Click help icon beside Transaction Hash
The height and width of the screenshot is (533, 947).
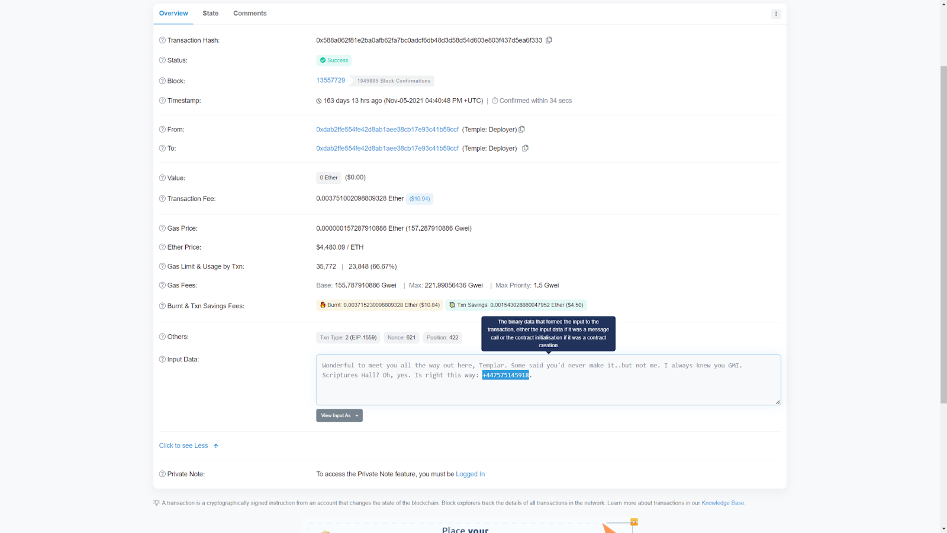(x=162, y=40)
